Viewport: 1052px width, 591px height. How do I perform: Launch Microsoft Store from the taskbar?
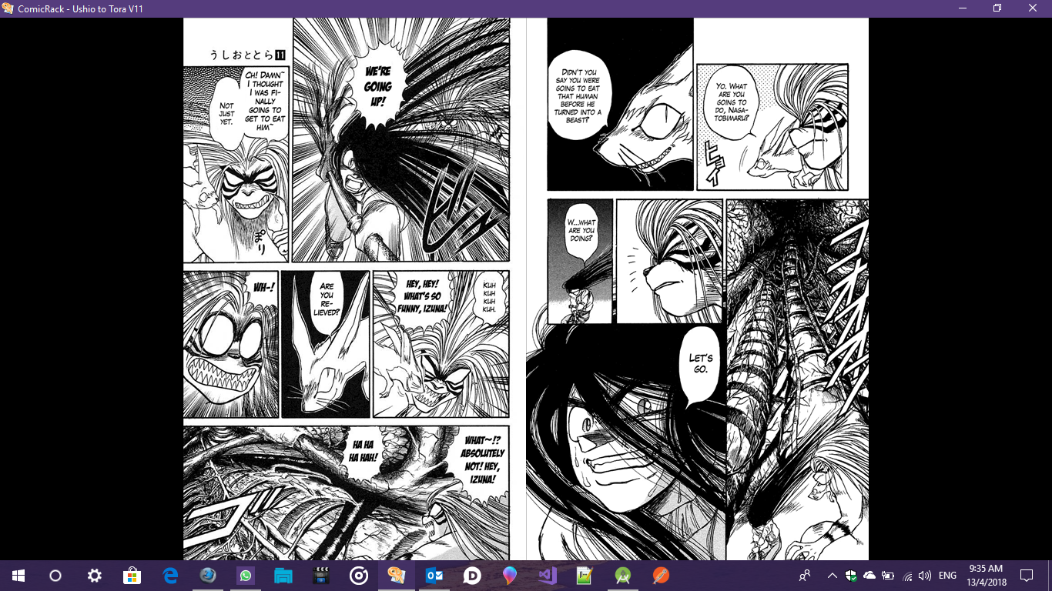[x=132, y=576]
